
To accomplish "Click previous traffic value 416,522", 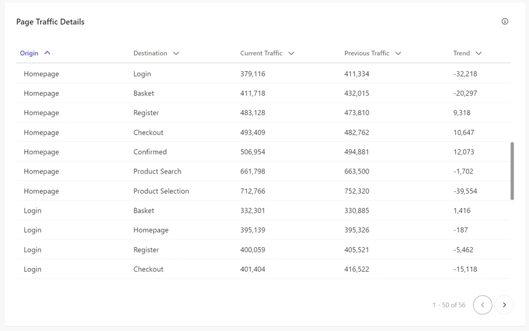I will pyautogui.click(x=357, y=269).
